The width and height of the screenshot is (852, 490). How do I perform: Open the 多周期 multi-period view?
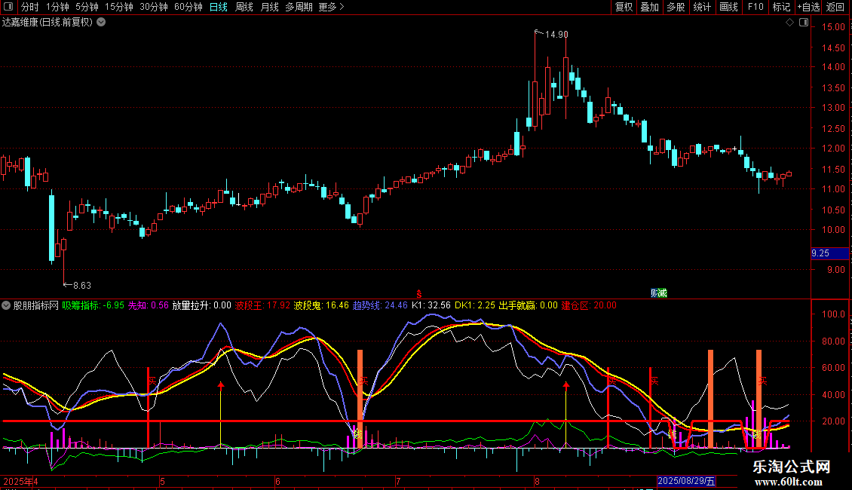point(299,7)
